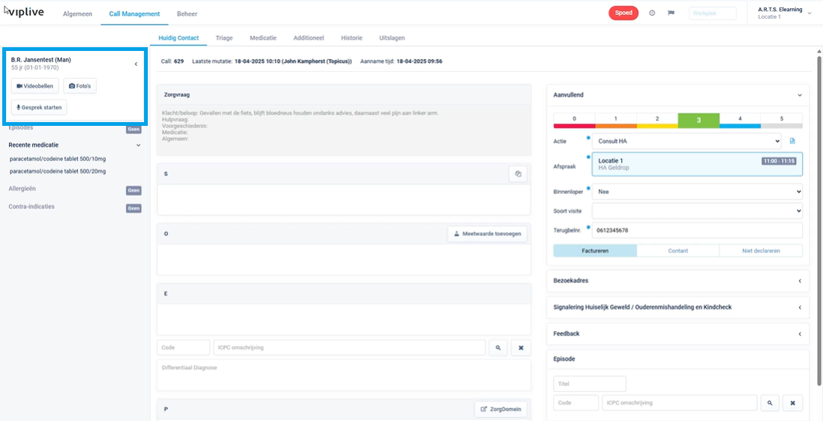Select Niet declareren option
The image size is (823, 421).
coord(761,251)
